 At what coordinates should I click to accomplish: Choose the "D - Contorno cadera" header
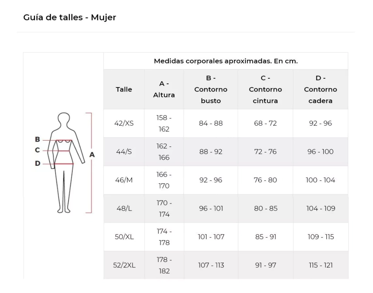(320, 89)
